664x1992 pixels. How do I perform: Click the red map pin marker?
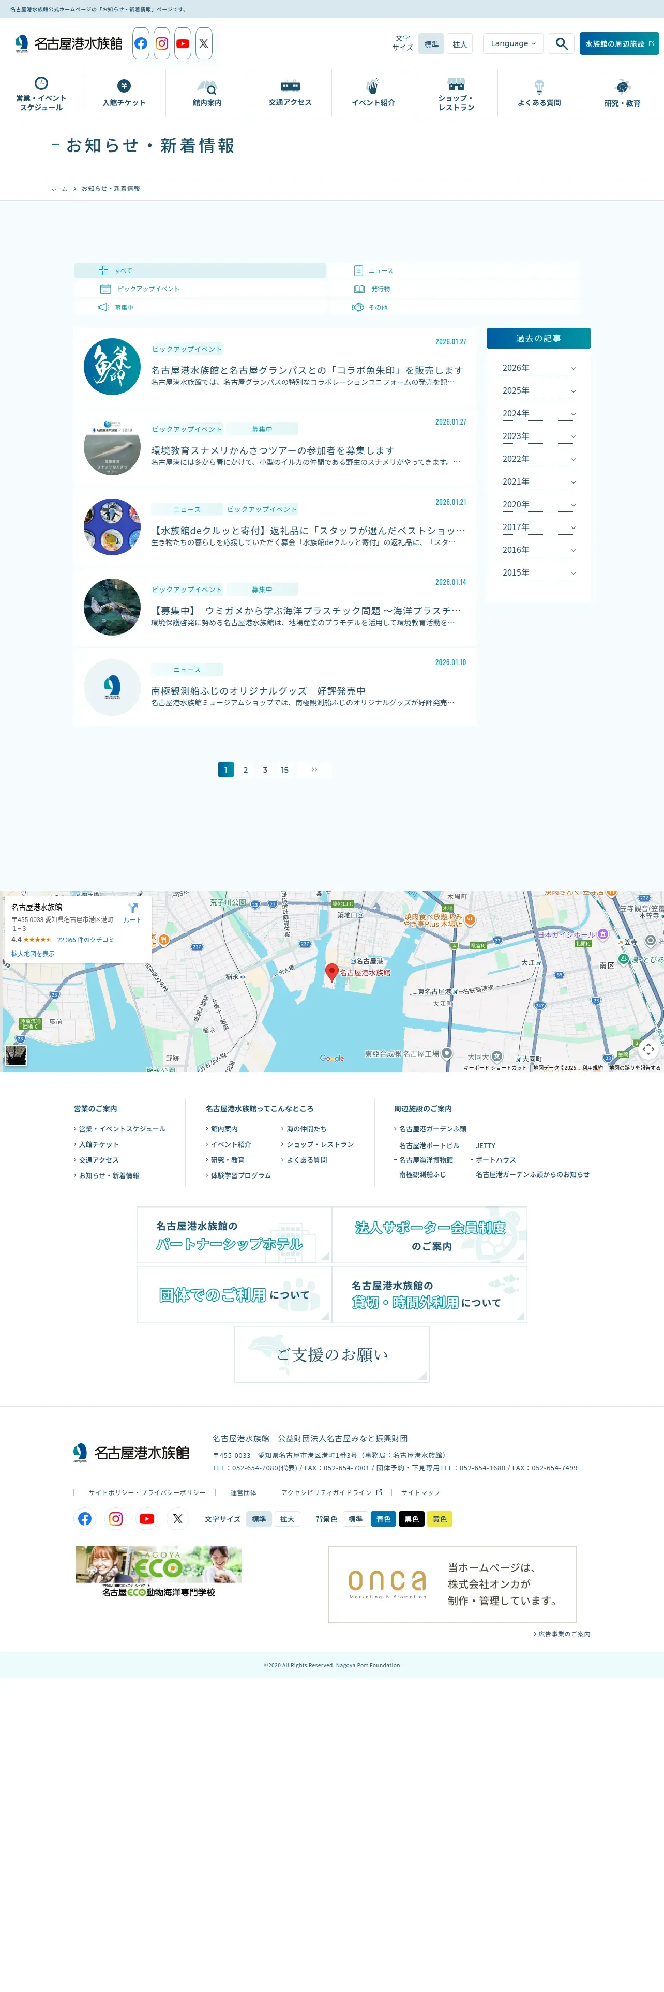click(331, 972)
